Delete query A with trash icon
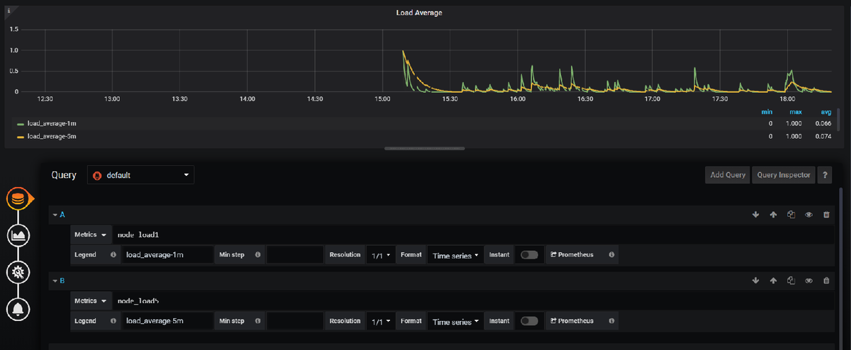Image resolution: width=851 pixels, height=350 pixels. (x=826, y=215)
